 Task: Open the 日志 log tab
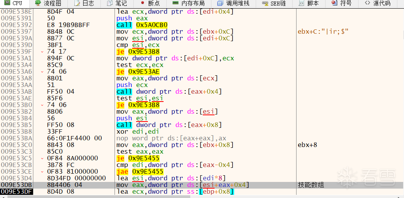tap(84, 4)
